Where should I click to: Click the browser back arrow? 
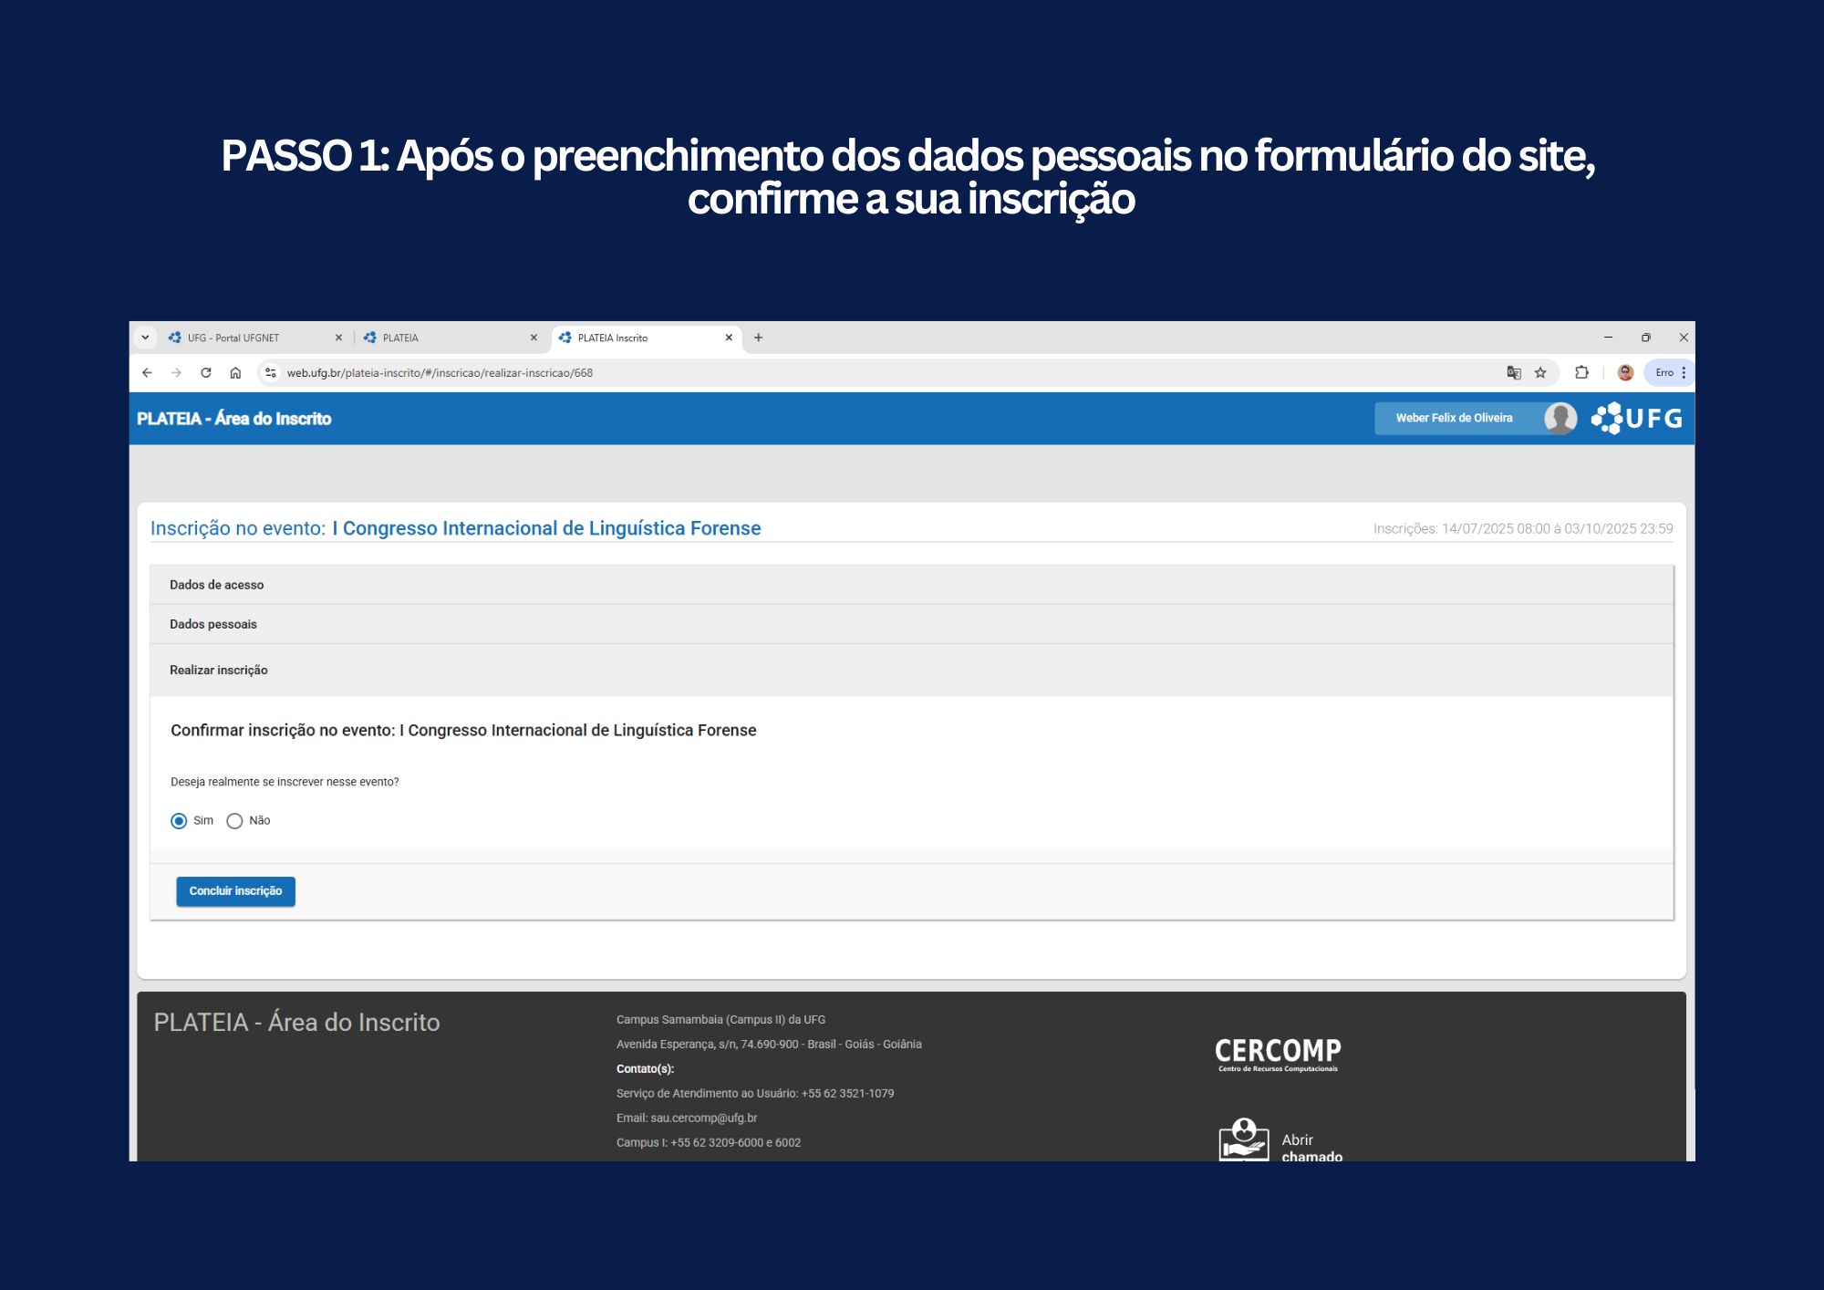pos(147,372)
